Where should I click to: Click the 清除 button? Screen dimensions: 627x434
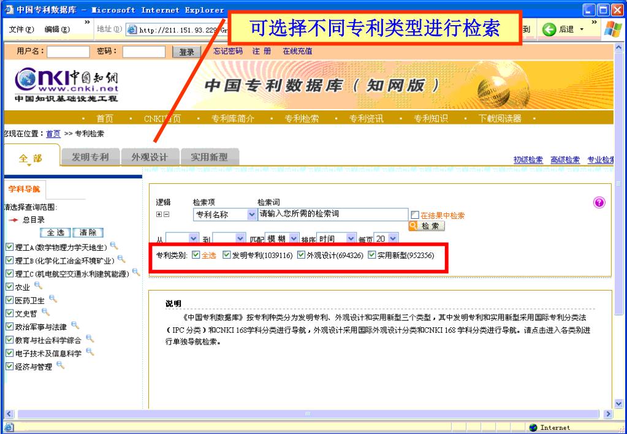(x=88, y=233)
